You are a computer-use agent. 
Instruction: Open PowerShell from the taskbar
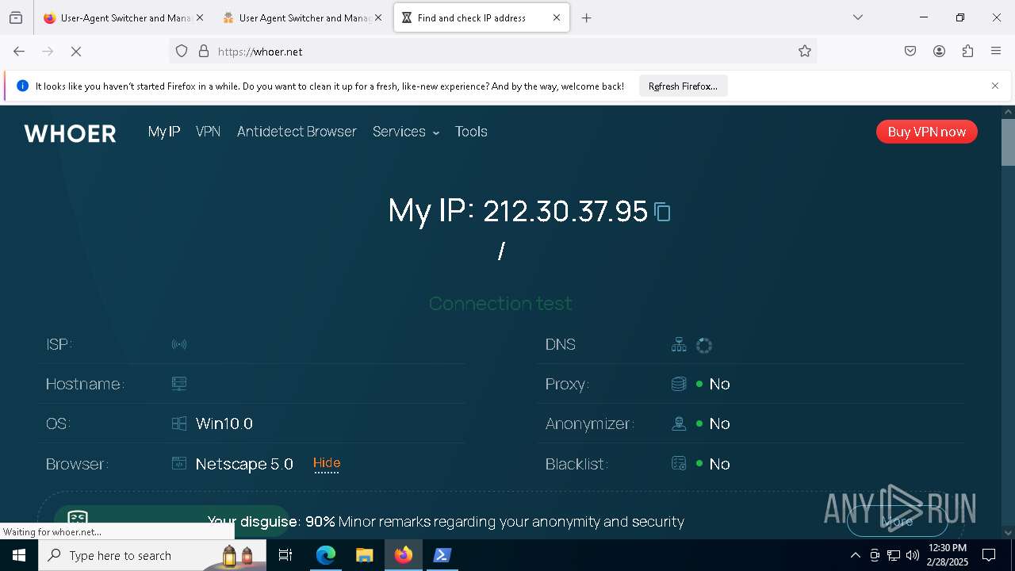pyautogui.click(x=442, y=555)
